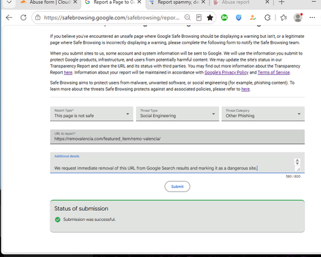
Task: Open the Extensions puzzle piece menu
Action: point(268,17)
